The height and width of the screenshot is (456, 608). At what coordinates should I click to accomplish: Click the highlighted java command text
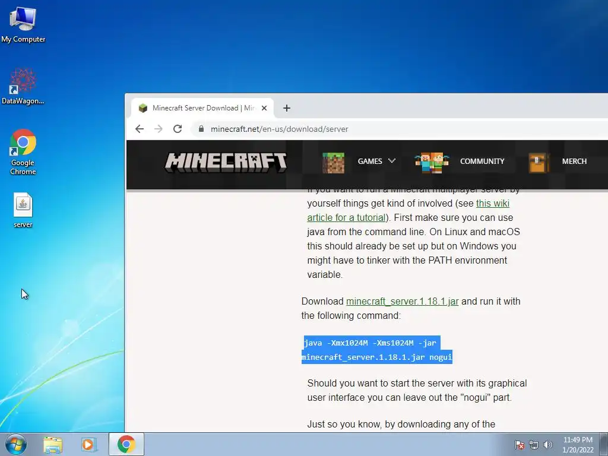377,350
